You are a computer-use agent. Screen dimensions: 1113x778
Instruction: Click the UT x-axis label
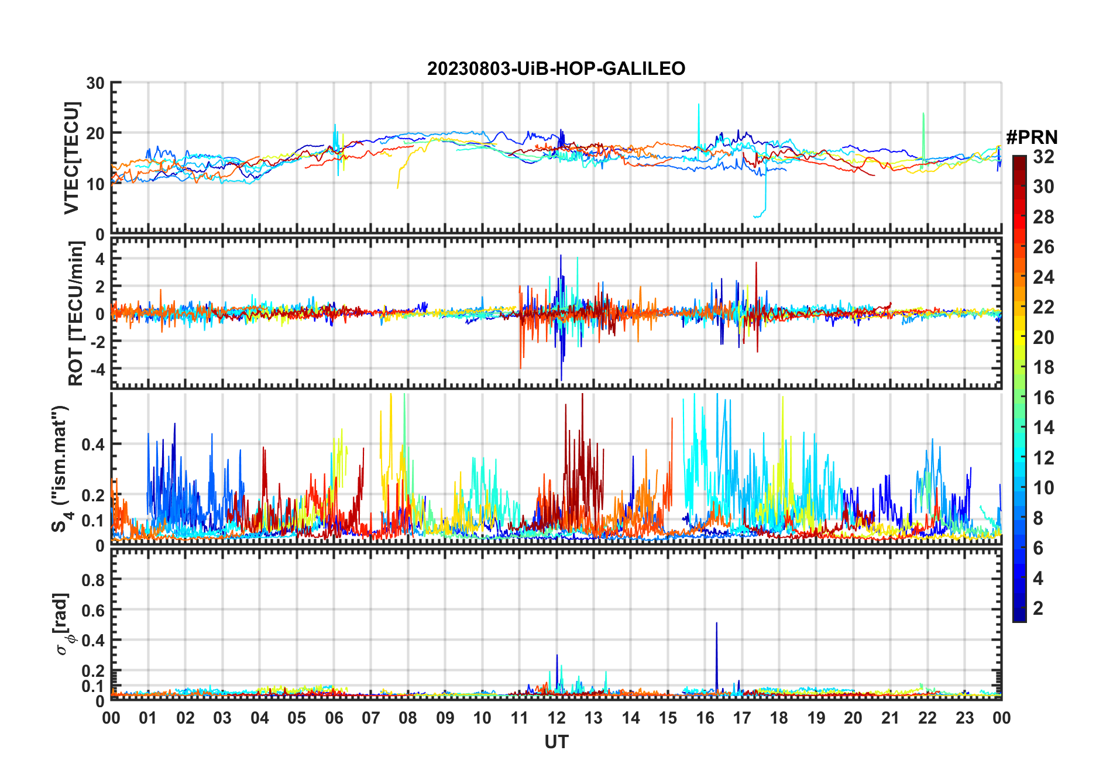pos(556,742)
